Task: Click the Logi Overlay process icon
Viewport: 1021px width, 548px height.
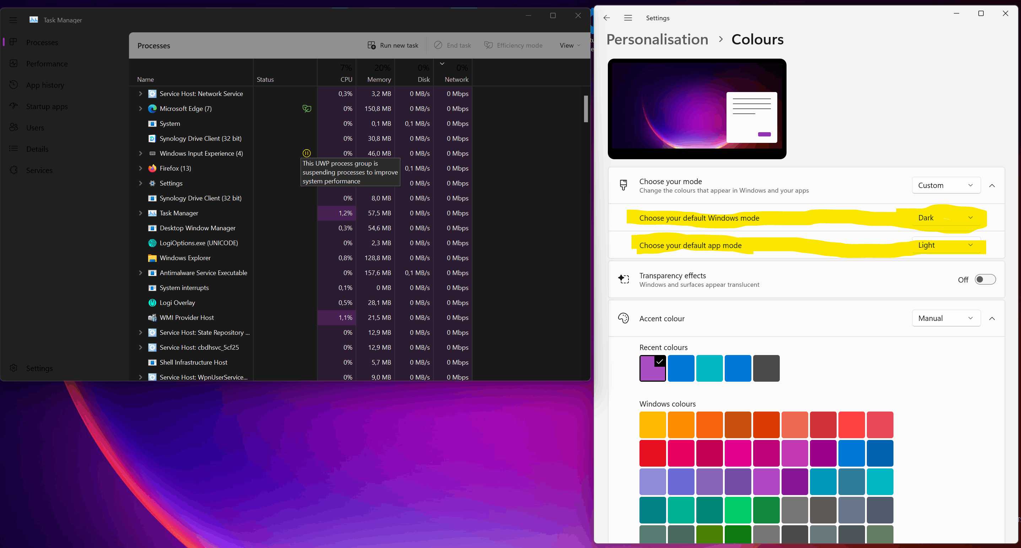Action: [152, 302]
